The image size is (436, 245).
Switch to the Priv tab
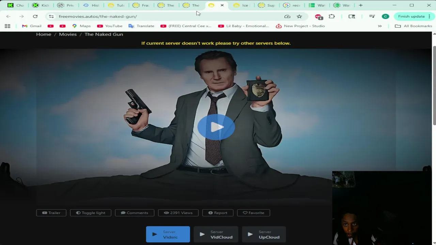coord(66,5)
